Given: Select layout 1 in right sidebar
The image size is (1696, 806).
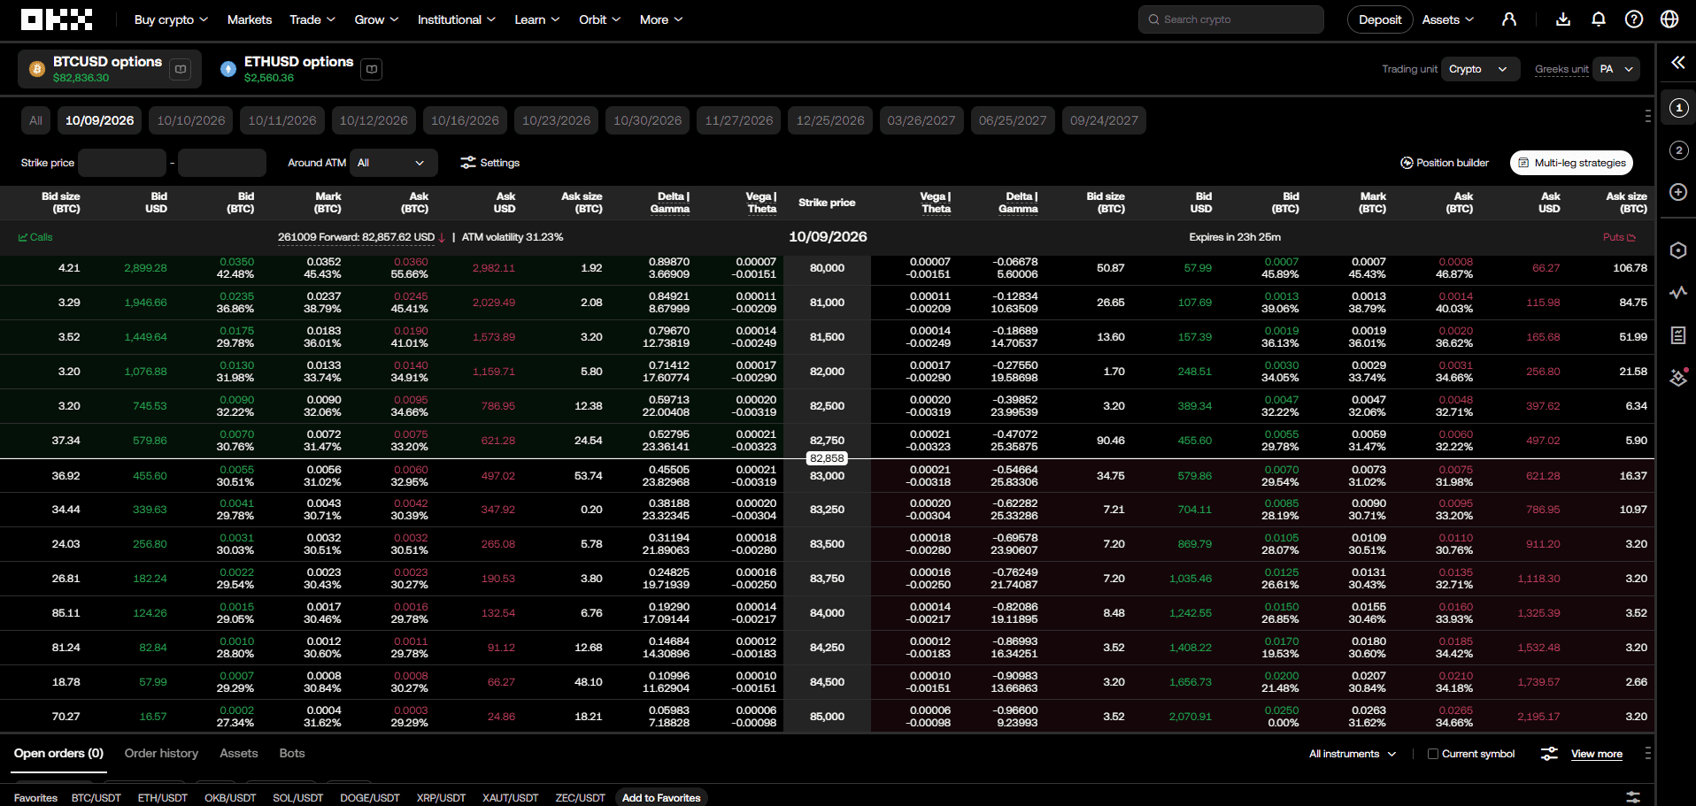Looking at the screenshot, I should click(1678, 108).
